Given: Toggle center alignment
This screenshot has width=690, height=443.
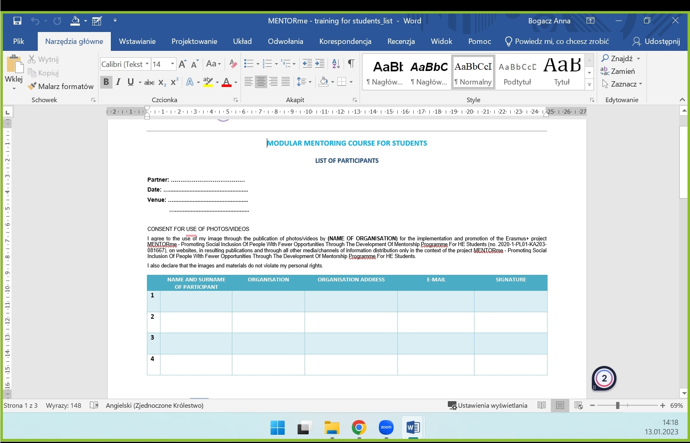Looking at the screenshot, I should click(x=261, y=82).
